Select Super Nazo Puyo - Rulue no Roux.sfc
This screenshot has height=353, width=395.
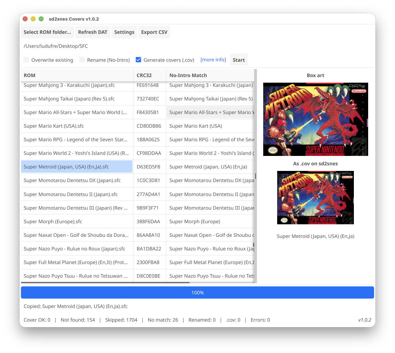coord(77,249)
